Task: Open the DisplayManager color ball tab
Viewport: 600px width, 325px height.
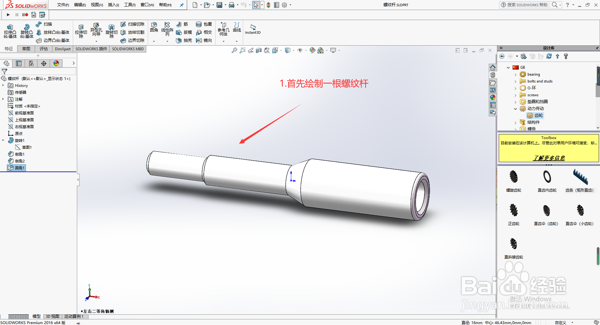Action: point(56,63)
